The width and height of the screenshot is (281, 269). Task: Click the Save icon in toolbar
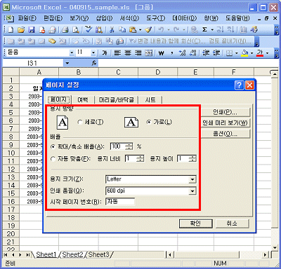click(x=31, y=29)
